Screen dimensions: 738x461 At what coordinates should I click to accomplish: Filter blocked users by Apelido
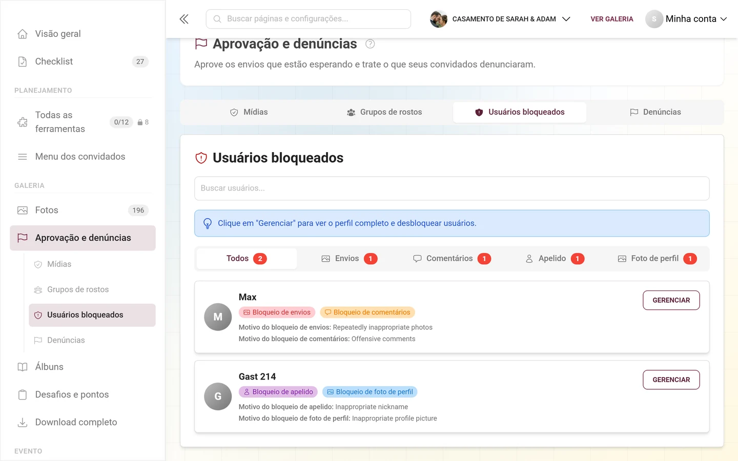coord(555,259)
